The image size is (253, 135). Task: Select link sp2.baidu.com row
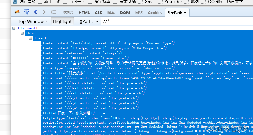pos(92,108)
